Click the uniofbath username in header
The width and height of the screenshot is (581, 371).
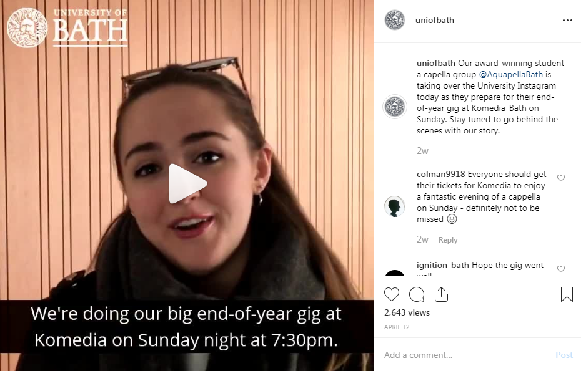click(435, 21)
